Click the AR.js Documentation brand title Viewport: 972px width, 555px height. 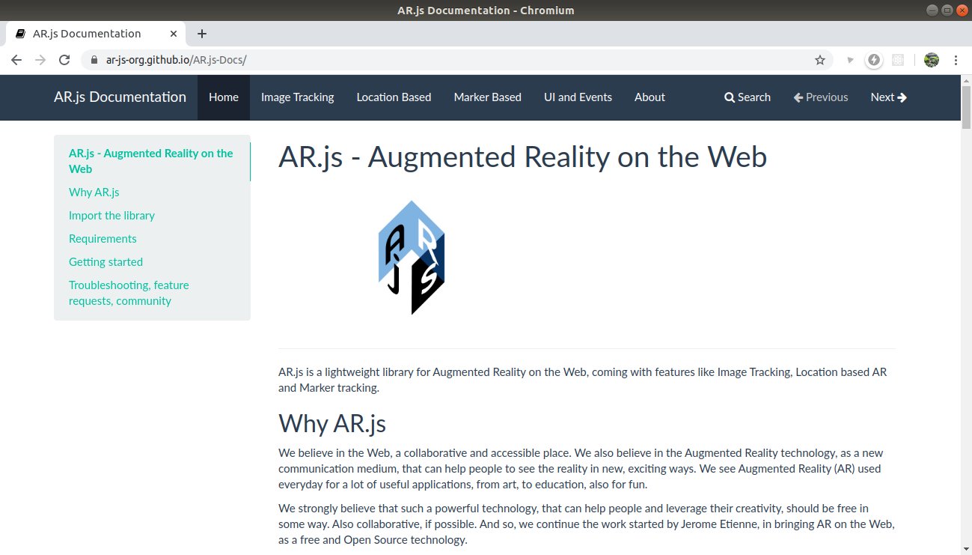point(120,97)
